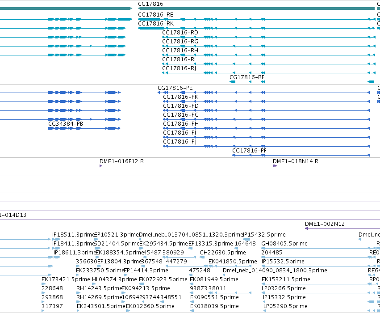Select the EK233750.5prime EST label
This screenshot has width=380, height=313.
pyautogui.click(x=100, y=271)
